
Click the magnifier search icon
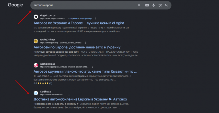[x=167, y=5]
